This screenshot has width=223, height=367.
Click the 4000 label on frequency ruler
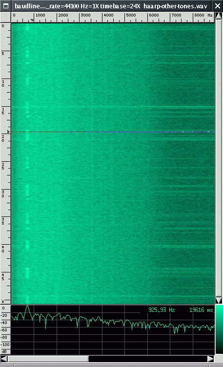(108, 15)
